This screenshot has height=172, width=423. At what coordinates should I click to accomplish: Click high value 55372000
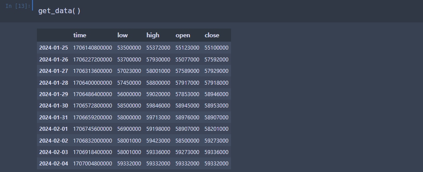[x=158, y=48]
